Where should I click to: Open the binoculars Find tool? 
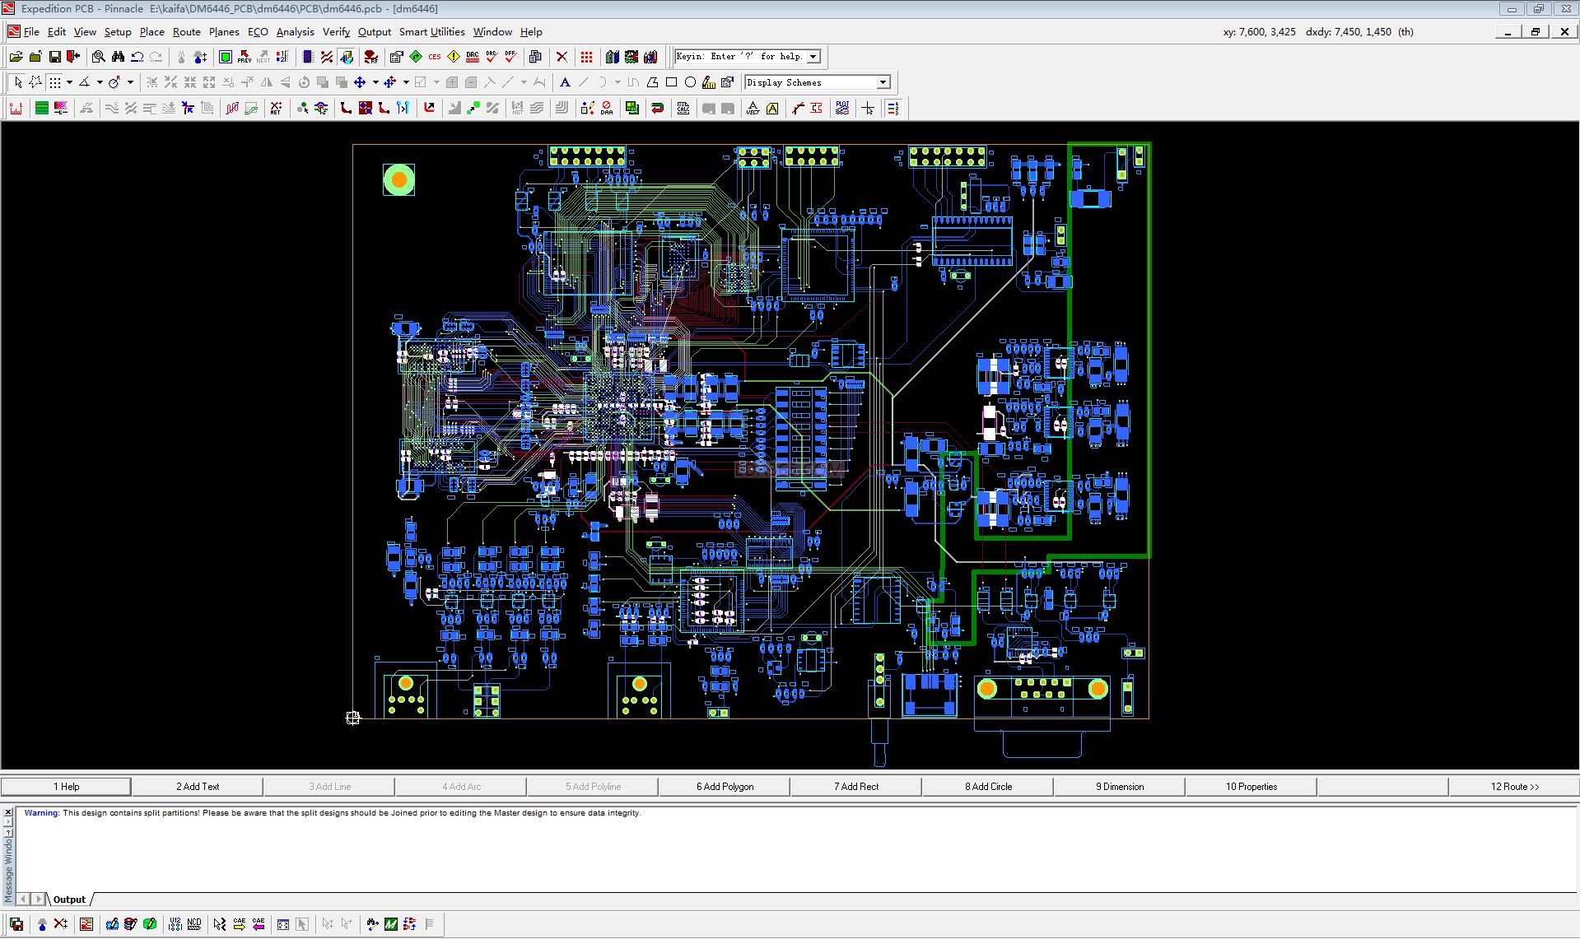118,57
